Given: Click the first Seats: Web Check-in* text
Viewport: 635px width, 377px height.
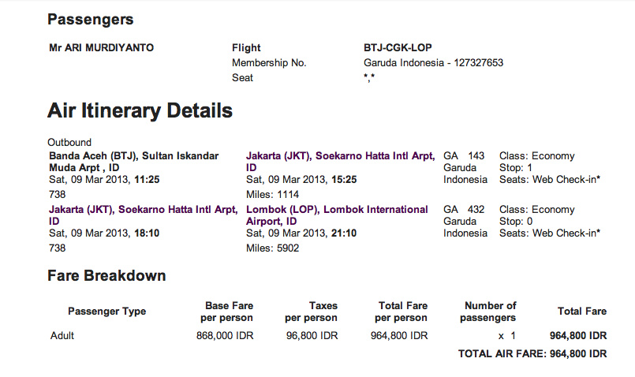Looking at the screenshot, I should 550,180.
